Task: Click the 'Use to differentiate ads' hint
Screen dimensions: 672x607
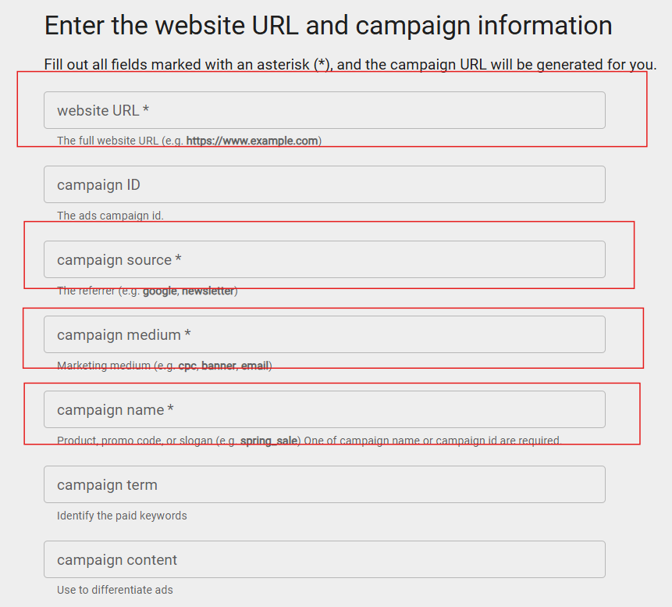Action: point(115,590)
